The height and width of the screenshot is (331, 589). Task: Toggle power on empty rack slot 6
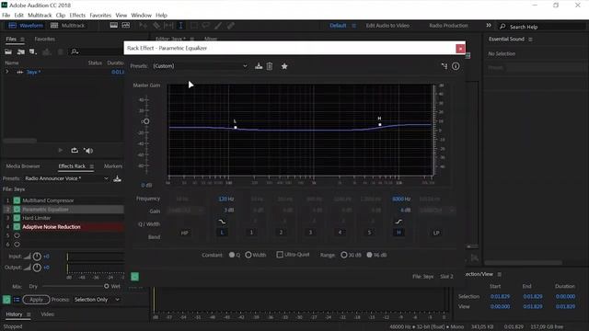[17, 244]
